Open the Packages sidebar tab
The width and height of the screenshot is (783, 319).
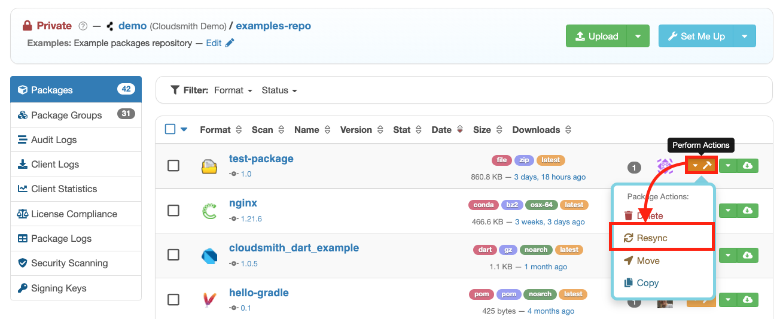(76, 90)
